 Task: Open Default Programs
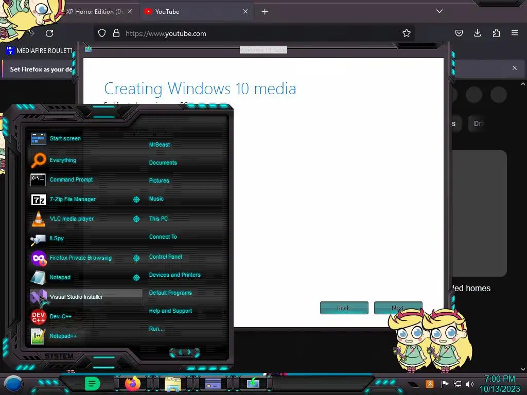point(170,293)
